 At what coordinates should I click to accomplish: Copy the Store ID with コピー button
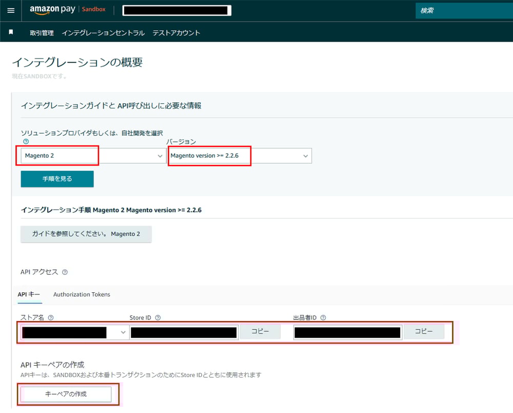pyautogui.click(x=260, y=331)
